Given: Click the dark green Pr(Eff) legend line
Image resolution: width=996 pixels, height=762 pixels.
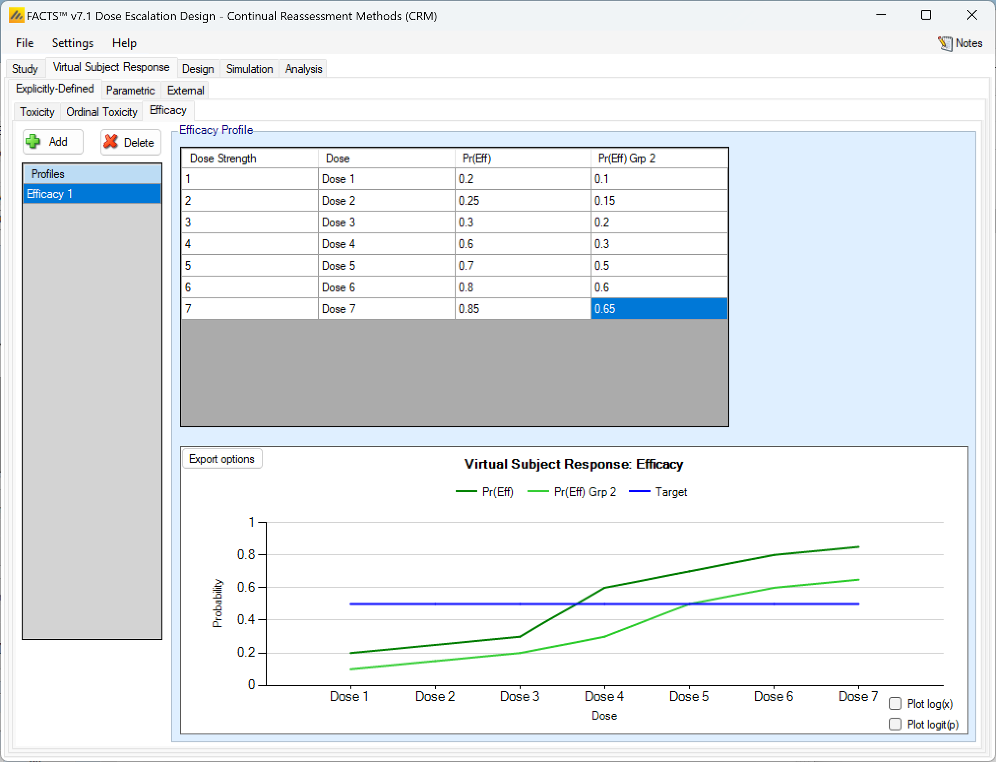Looking at the screenshot, I should click(466, 492).
